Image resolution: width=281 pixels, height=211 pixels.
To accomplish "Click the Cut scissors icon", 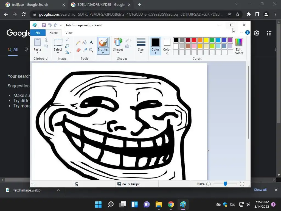I will tap(46, 40).
